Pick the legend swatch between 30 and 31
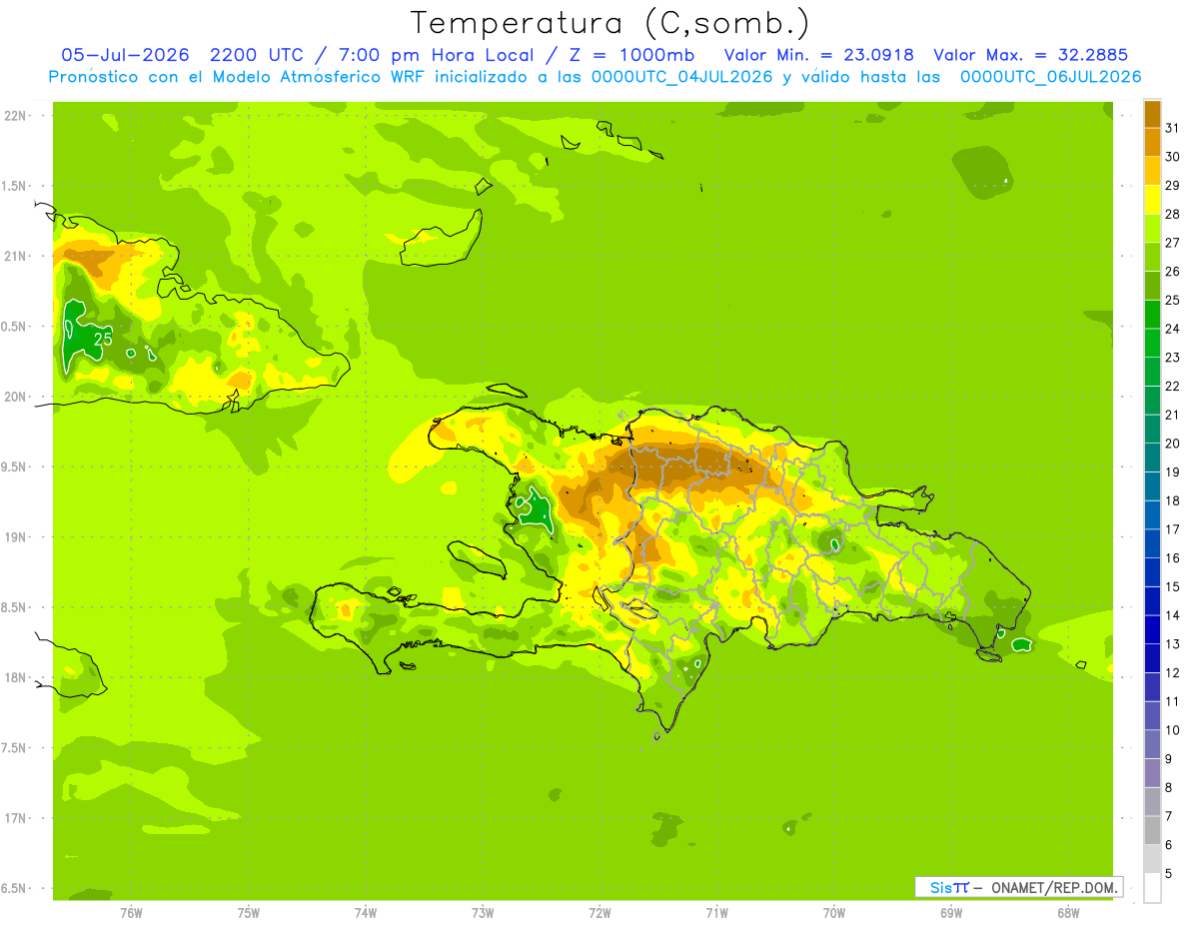Image resolution: width=1199 pixels, height=926 pixels. (x=1152, y=142)
